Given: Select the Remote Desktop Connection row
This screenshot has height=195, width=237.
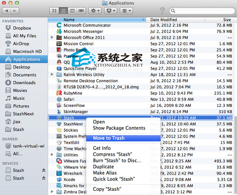Looking at the screenshot, I should pyautogui.click(x=141, y=81).
